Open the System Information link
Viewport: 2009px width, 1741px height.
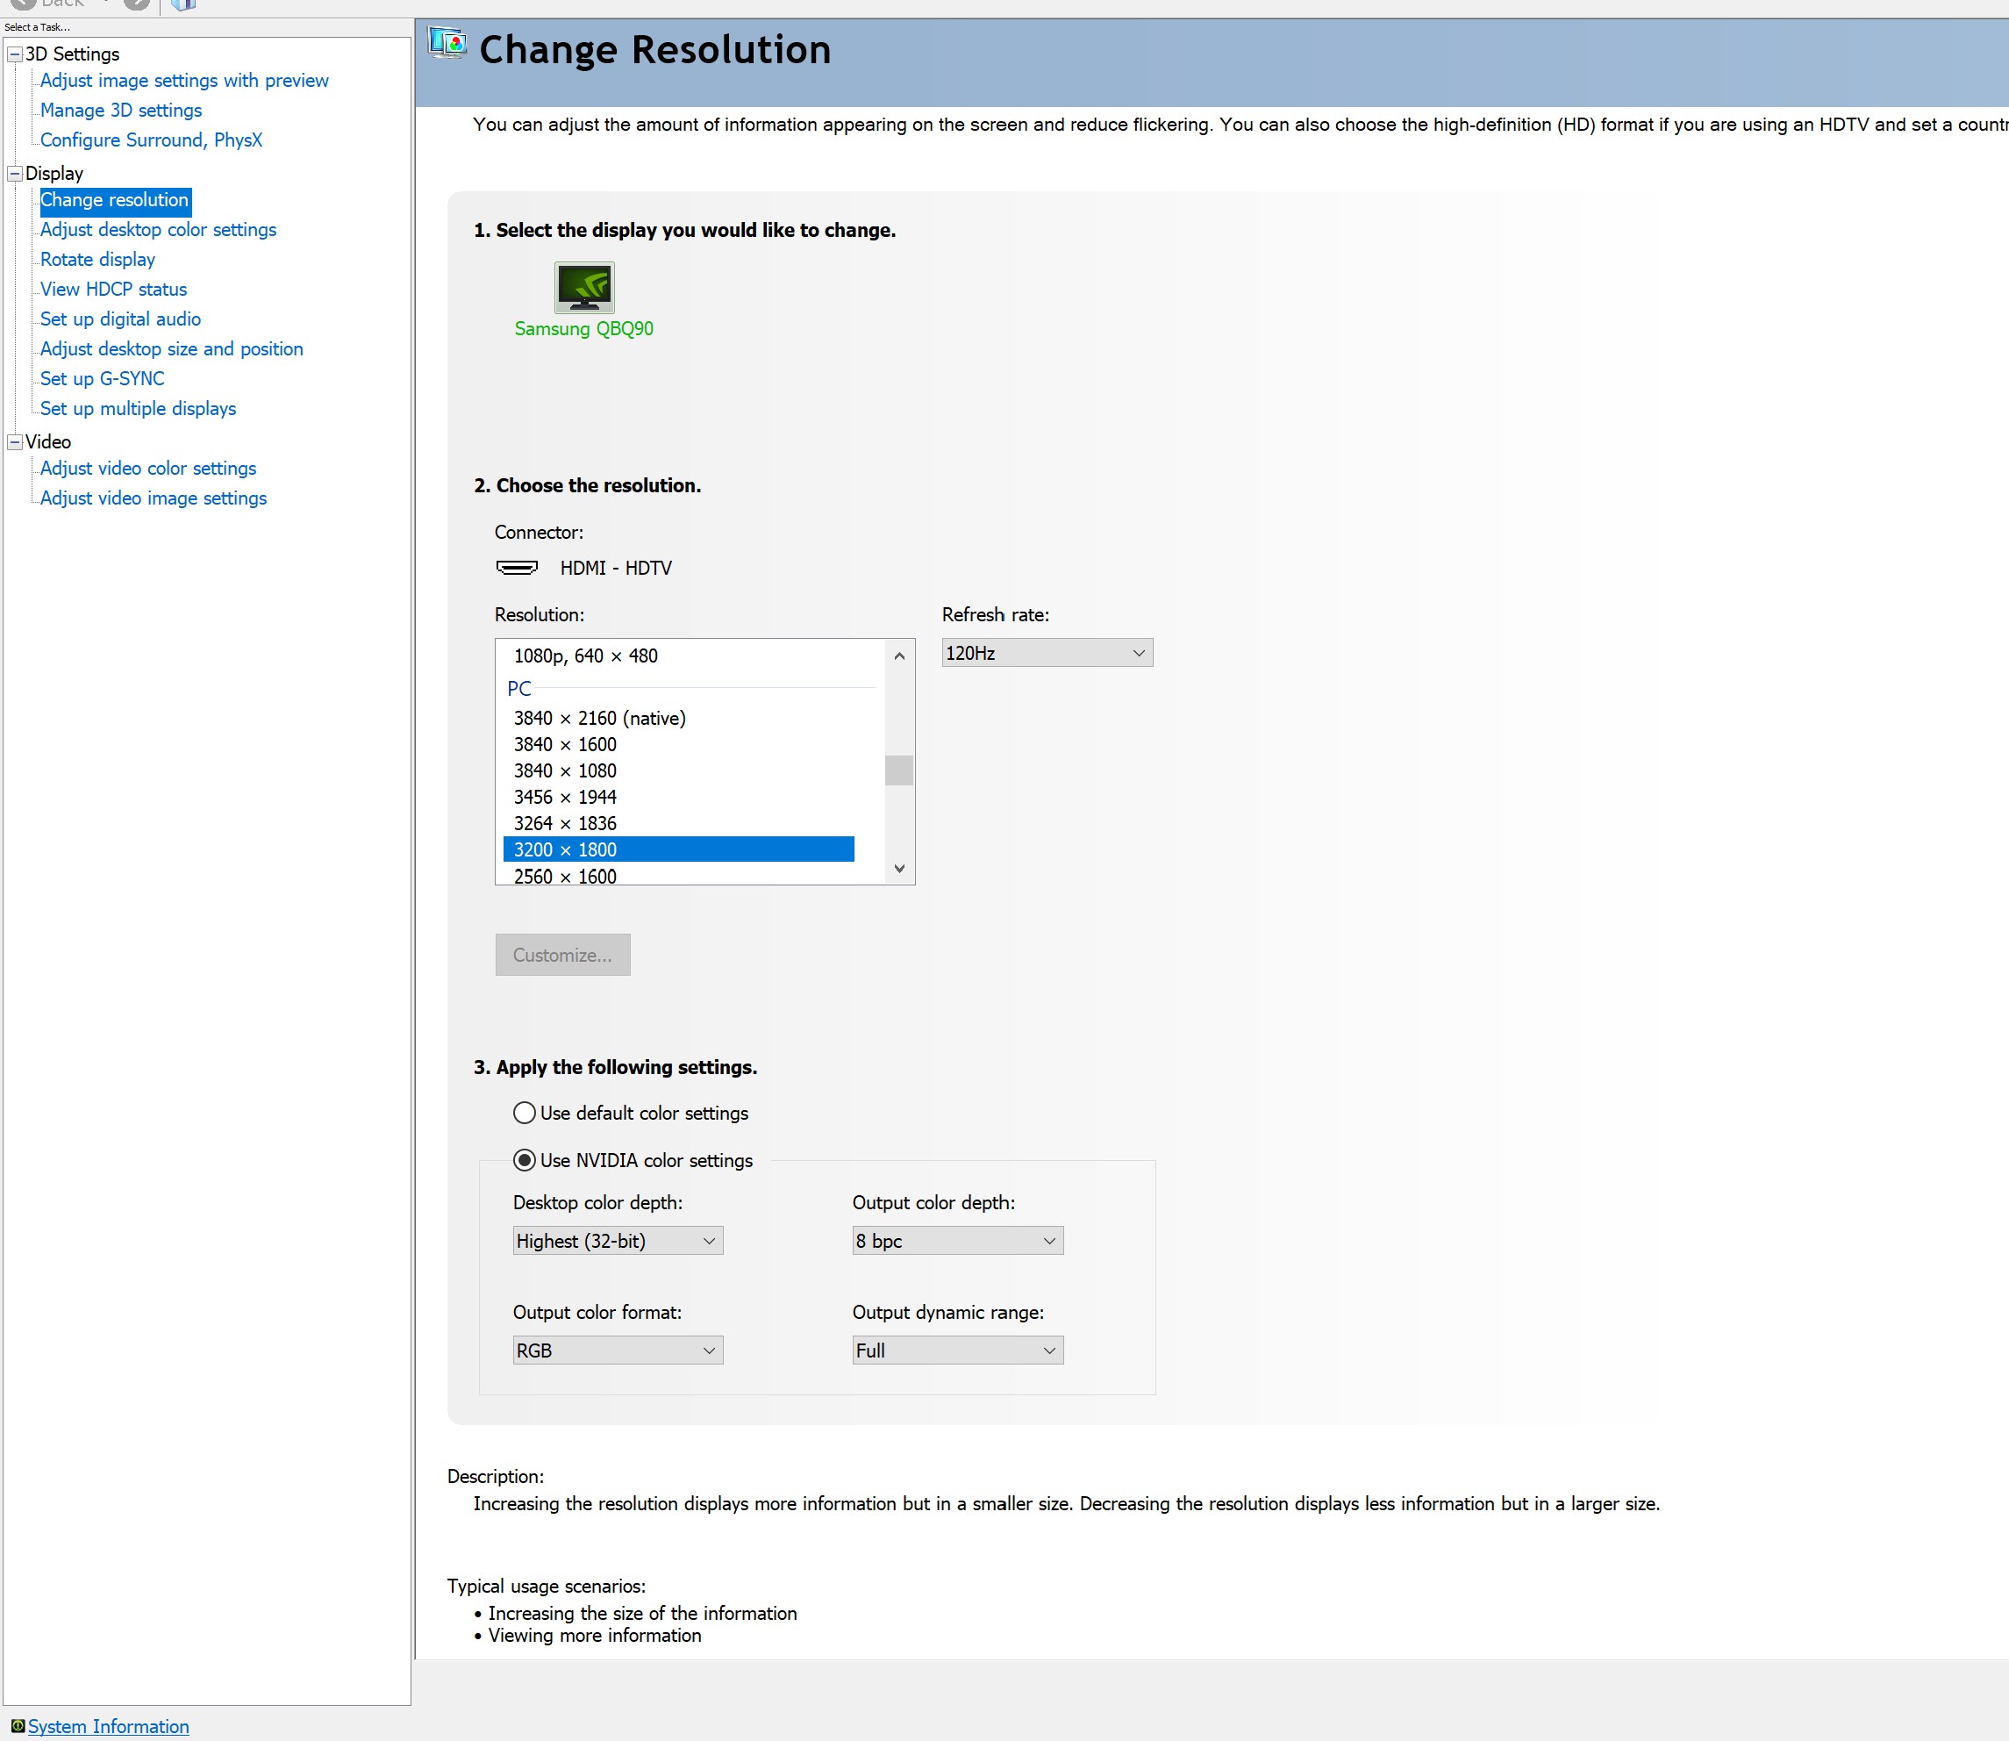(x=108, y=1725)
